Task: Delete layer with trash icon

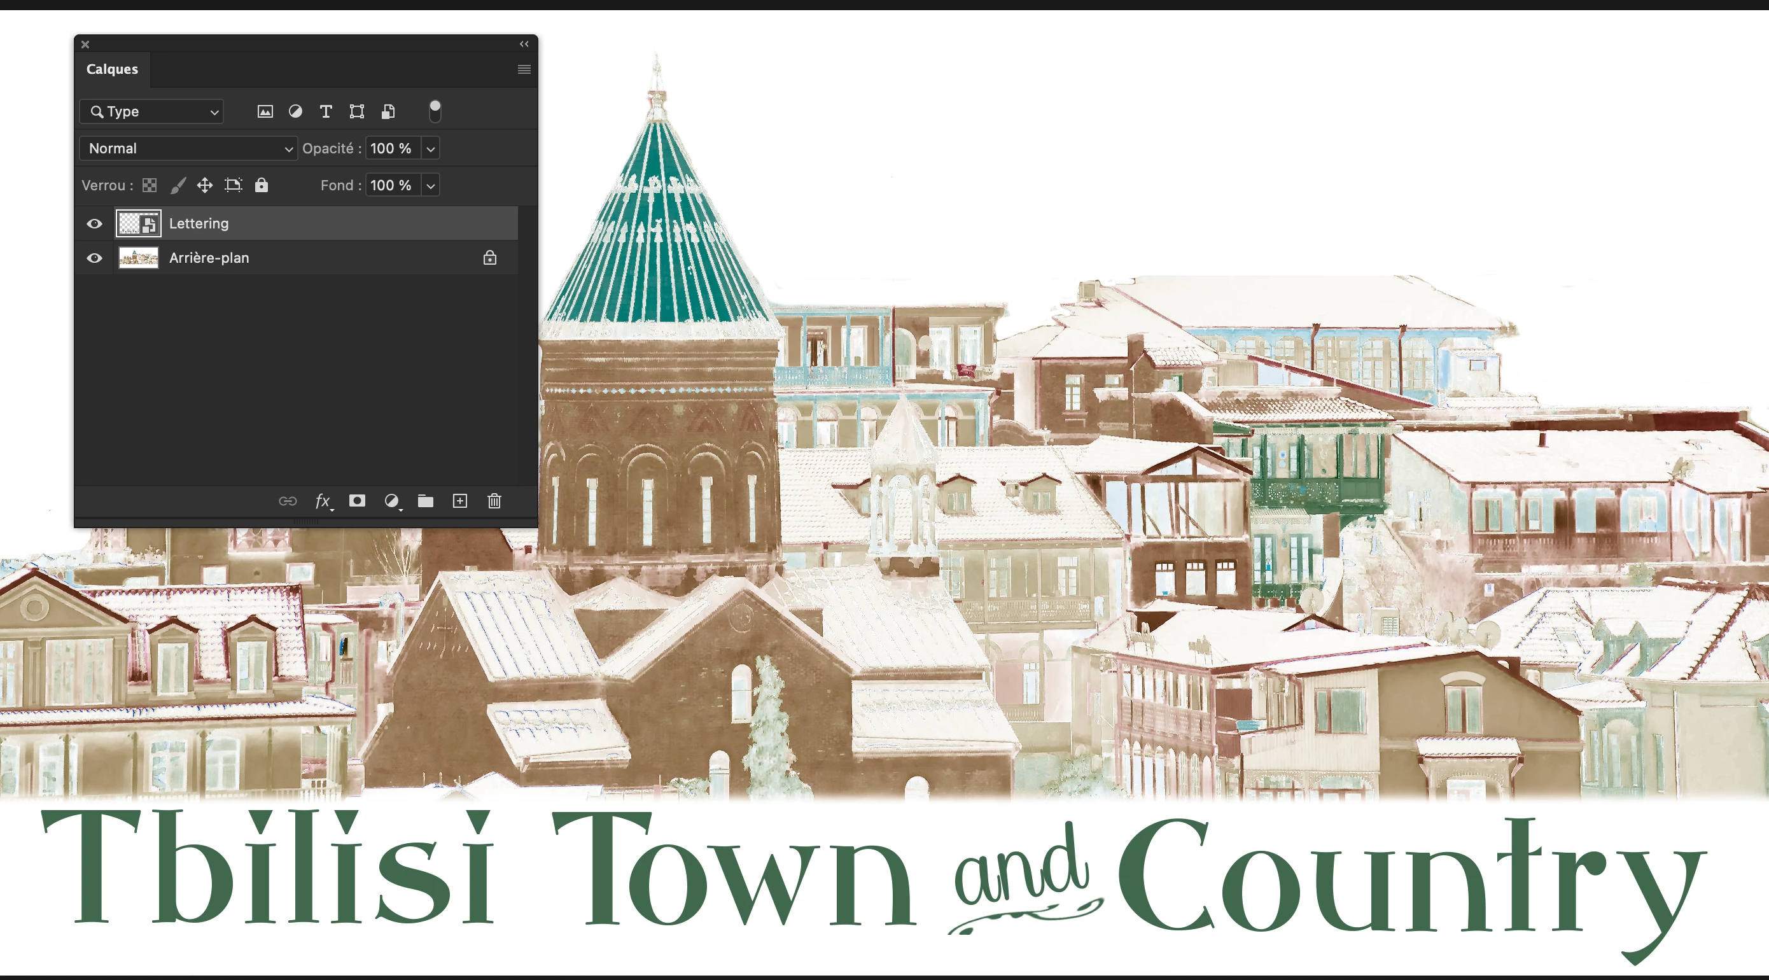Action: click(x=494, y=501)
